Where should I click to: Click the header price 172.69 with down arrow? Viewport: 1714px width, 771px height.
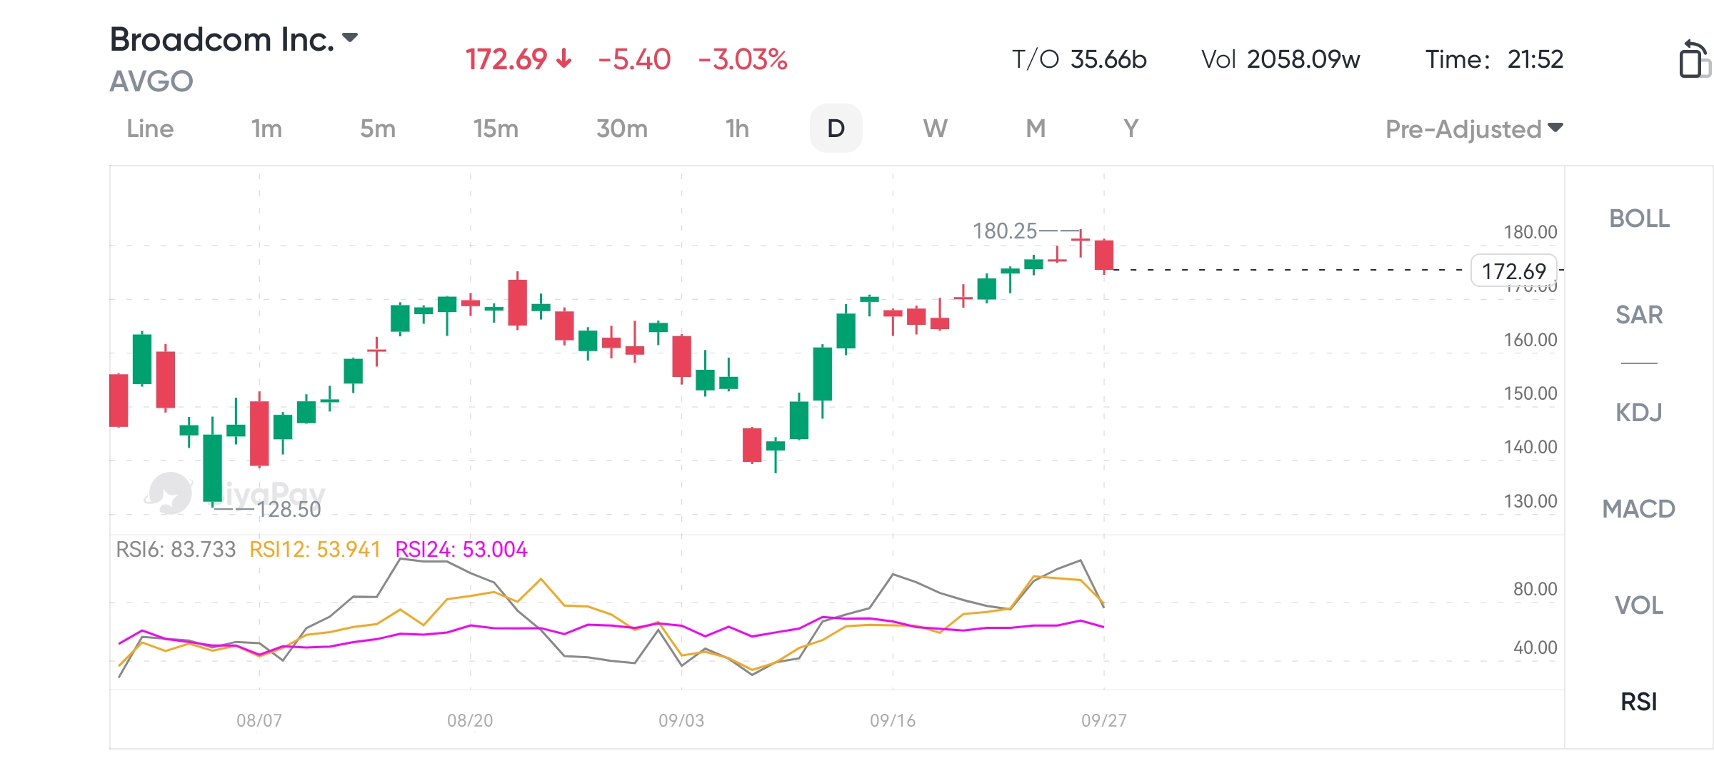click(x=518, y=59)
